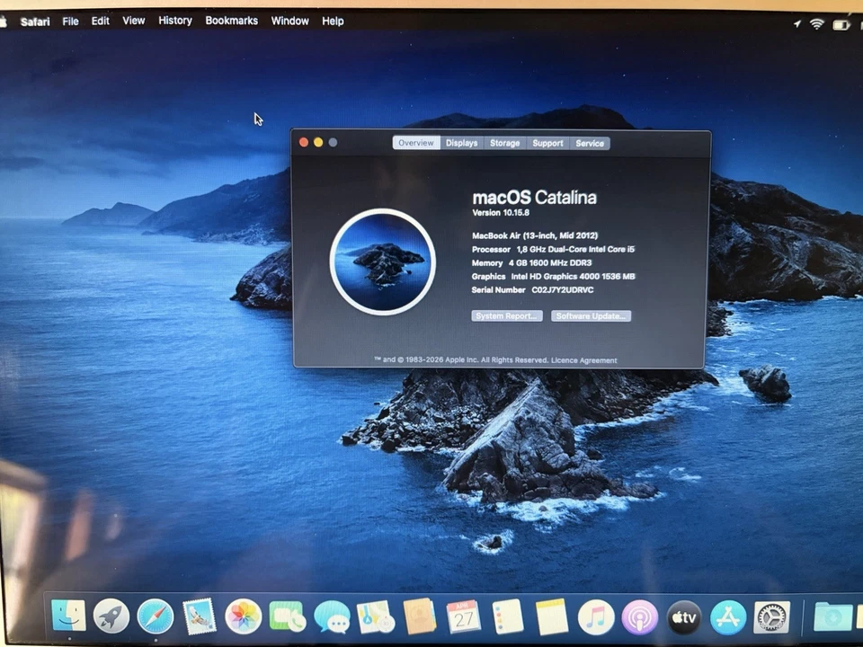
Task: Click Processor 1,8 GHz Dual-Core line
Action: [553, 249]
